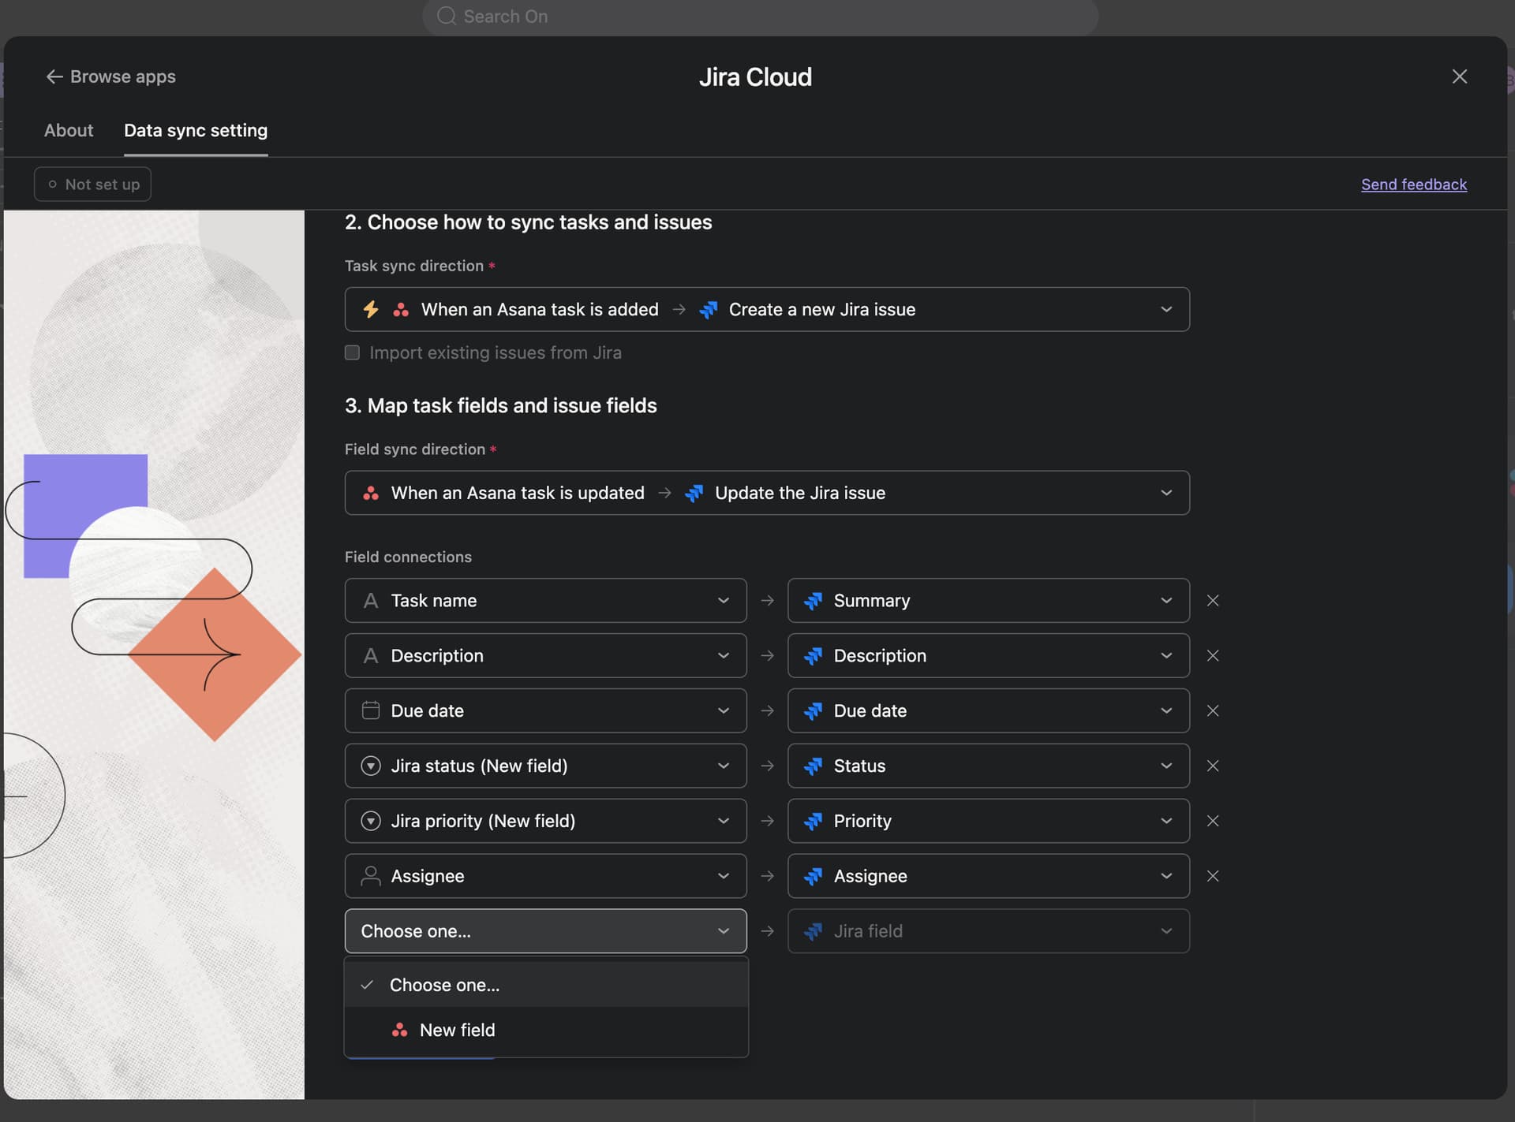Image resolution: width=1515 pixels, height=1122 pixels.
Task: Open the Jira Priority field dropdown
Action: click(987, 821)
